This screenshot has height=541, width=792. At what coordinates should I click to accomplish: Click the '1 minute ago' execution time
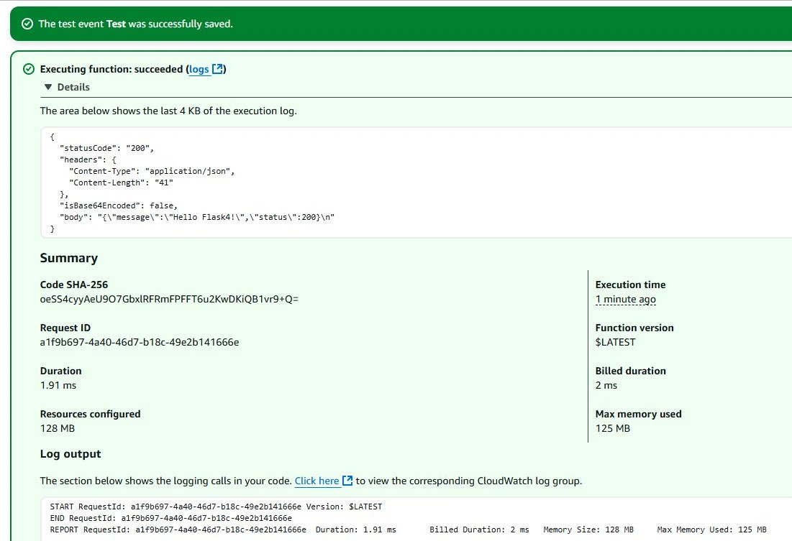pos(625,299)
